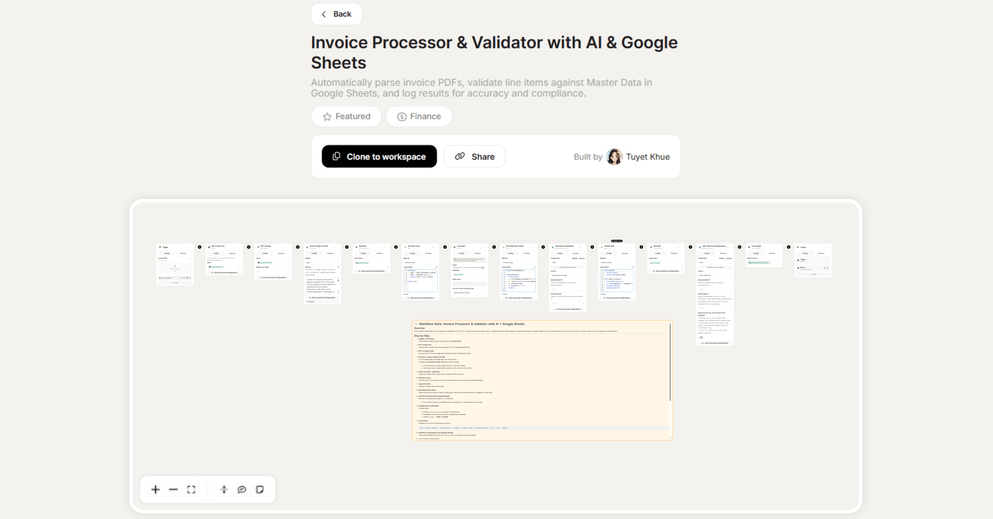Go back using the Back button
Viewport: 993px width, 519px height.
(x=336, y=14)
